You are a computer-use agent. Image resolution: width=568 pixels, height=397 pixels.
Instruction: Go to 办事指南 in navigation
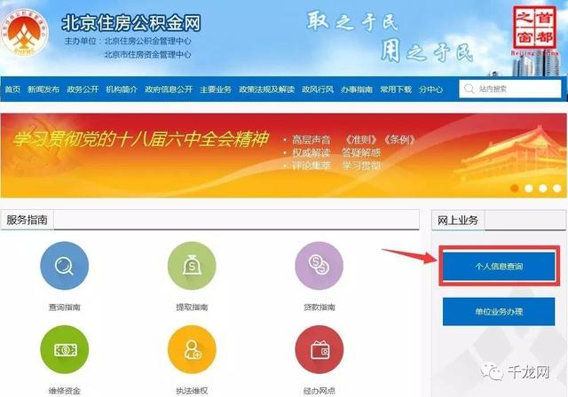coord(357,90)
